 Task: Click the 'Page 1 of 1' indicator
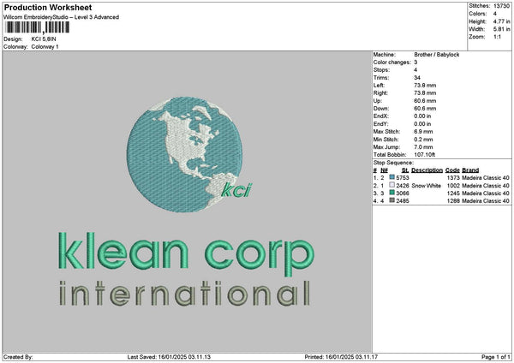pos(496,357)
